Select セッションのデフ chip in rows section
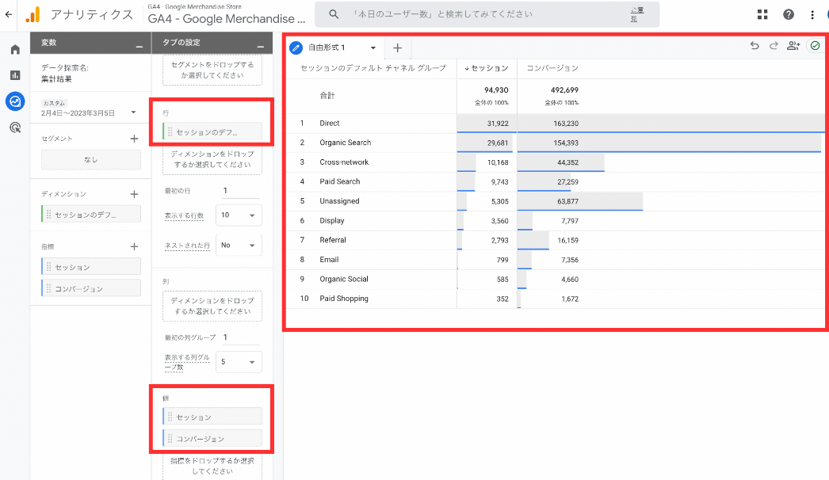This screenshot has width=829, height=480. pyautogui.click(x=212, y=131)
